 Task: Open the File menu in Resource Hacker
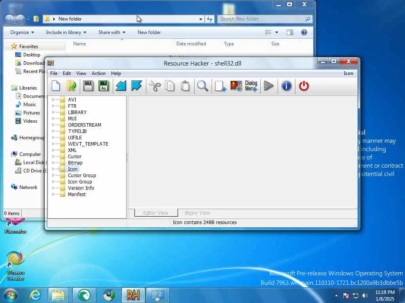(54, 73)
